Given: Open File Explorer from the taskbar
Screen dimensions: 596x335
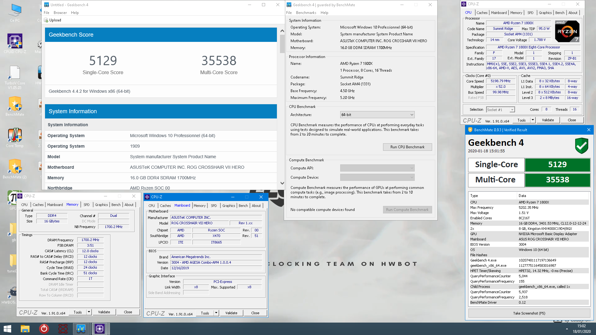Looking at the screenshot, I should tap(25, 329).
